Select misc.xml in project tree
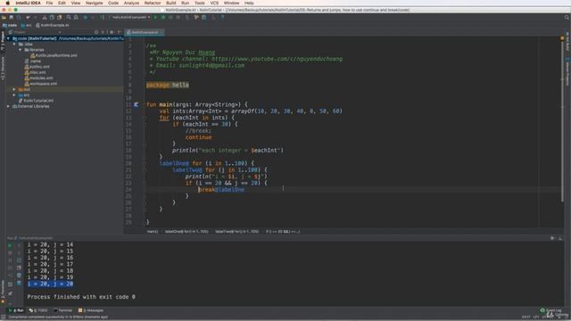Screen dimensions: 571x321 click(35, 72)
